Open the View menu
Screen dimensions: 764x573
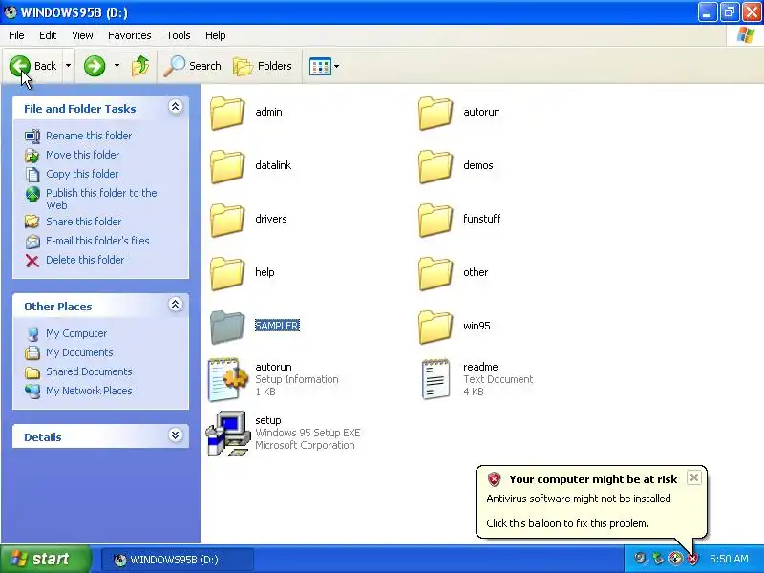(82, 35)
